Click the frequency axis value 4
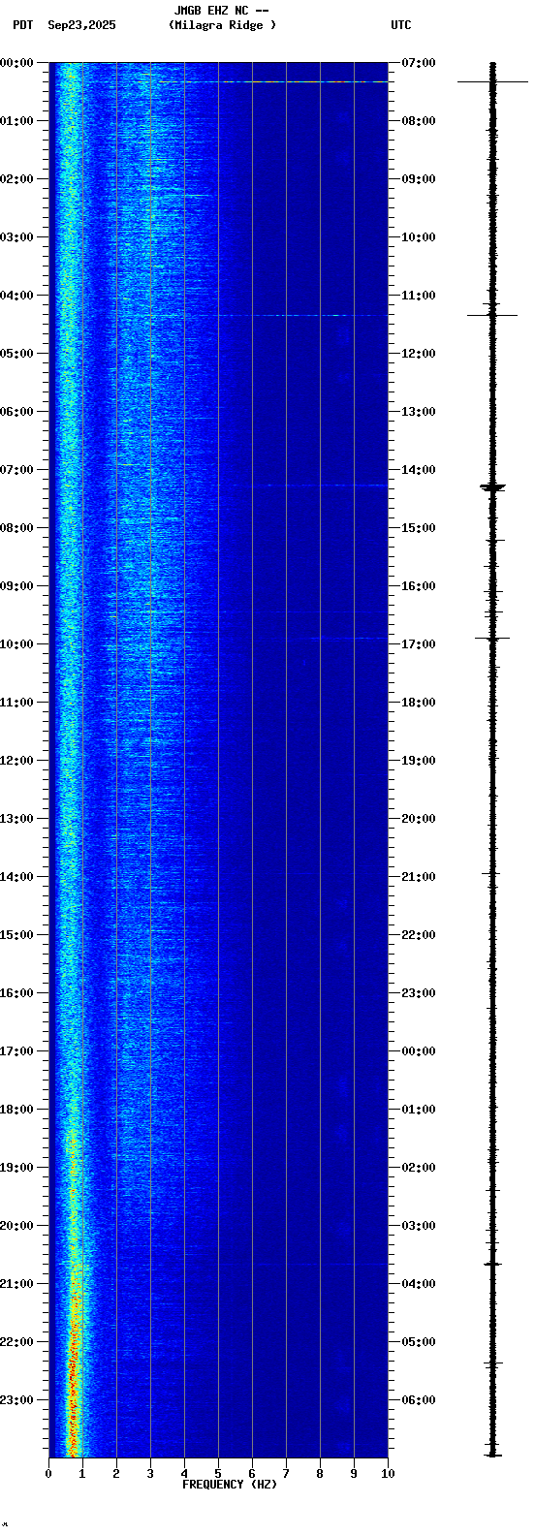The image size is (535, 1535). [184, 1474]
